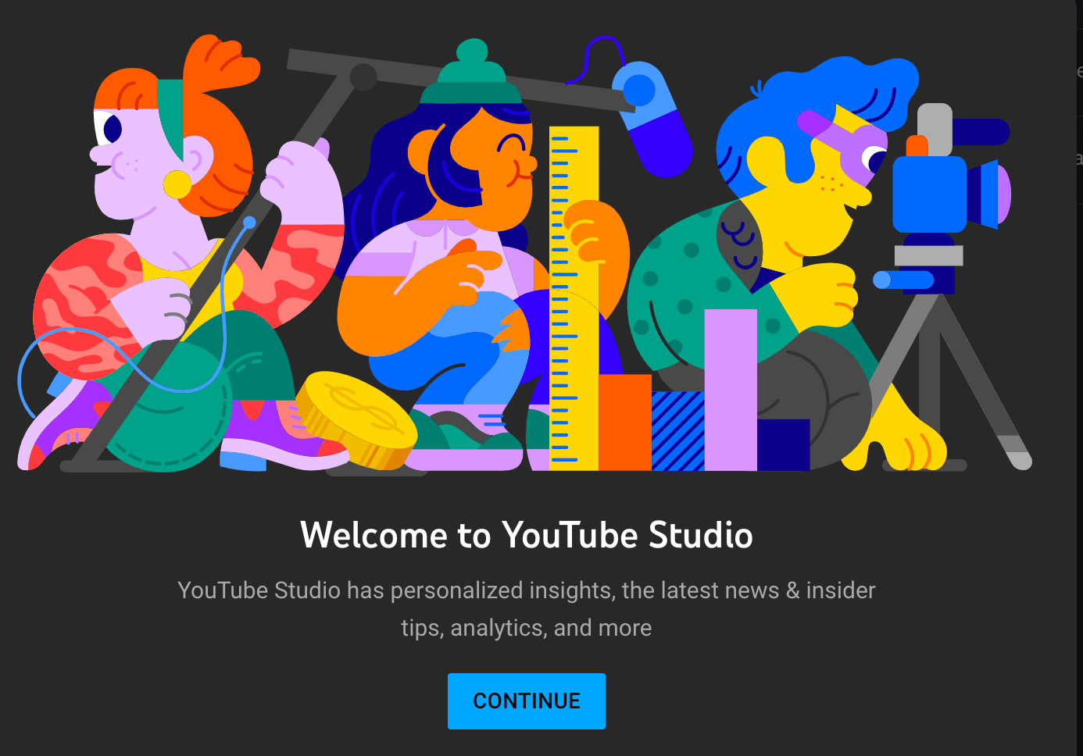This screenshot has height=756, width=1083.
Task: Click the CONTINUE button
Action: click(x=527, y=701)
